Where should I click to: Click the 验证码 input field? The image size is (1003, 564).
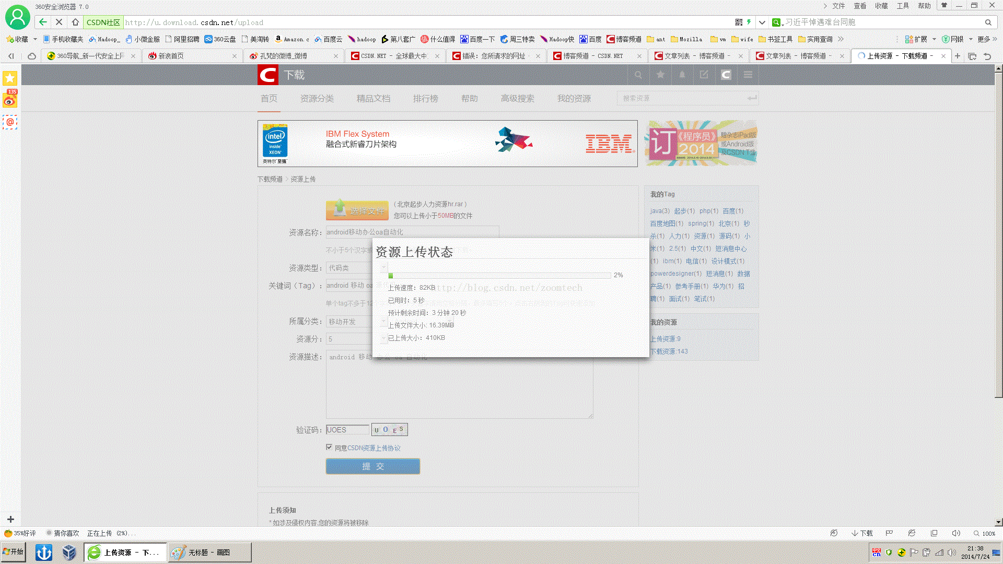click(x=347, y=430)
